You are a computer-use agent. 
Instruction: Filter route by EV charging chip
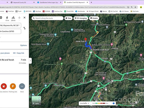pyautogui.click(x=81, y=18)
